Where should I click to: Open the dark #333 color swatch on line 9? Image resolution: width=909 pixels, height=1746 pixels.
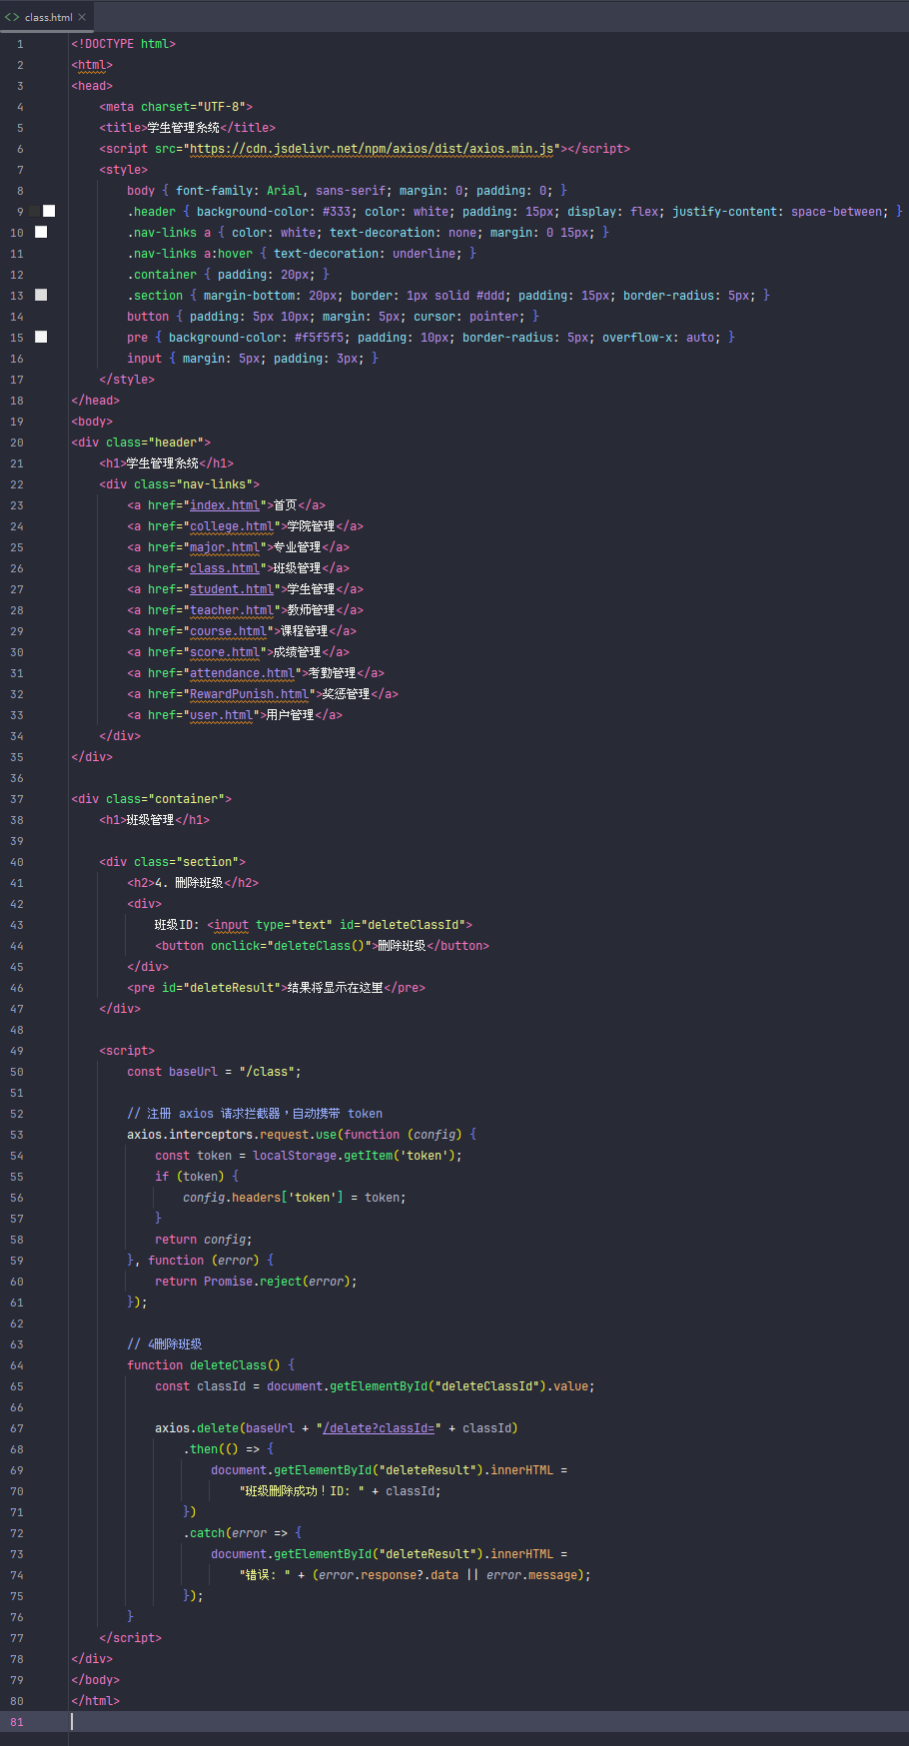[34, 211]
